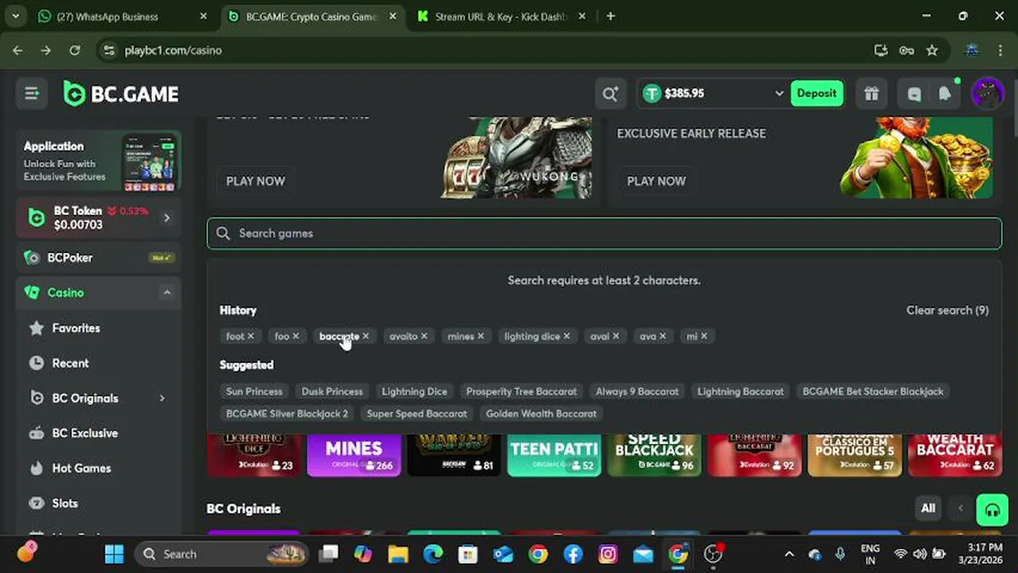Screen dimensions: 1018x573
Task: Open the Teen Patti game thumbnail
Action: coord(554,455)
